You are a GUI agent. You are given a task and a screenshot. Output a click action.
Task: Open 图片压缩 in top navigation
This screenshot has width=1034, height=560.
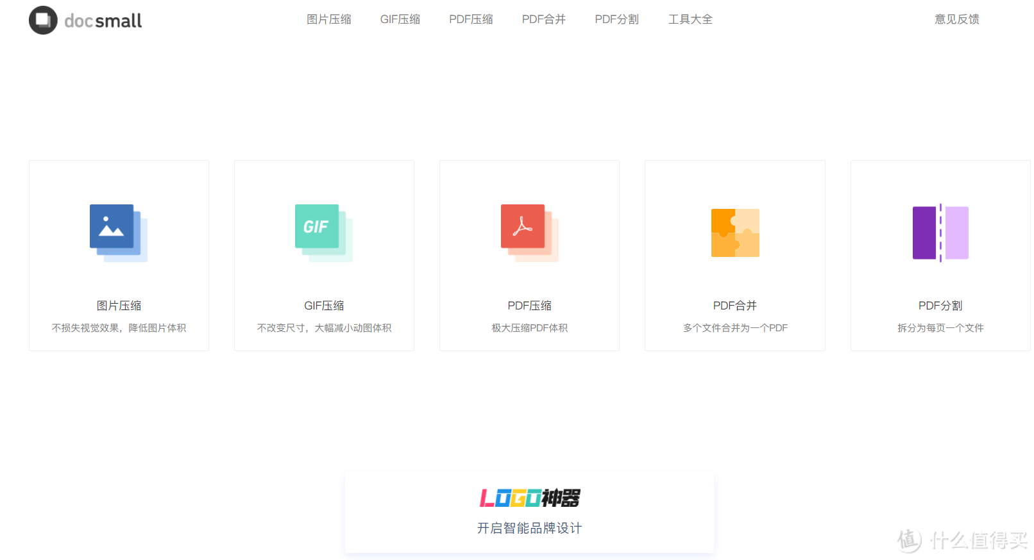pos(328,19)
